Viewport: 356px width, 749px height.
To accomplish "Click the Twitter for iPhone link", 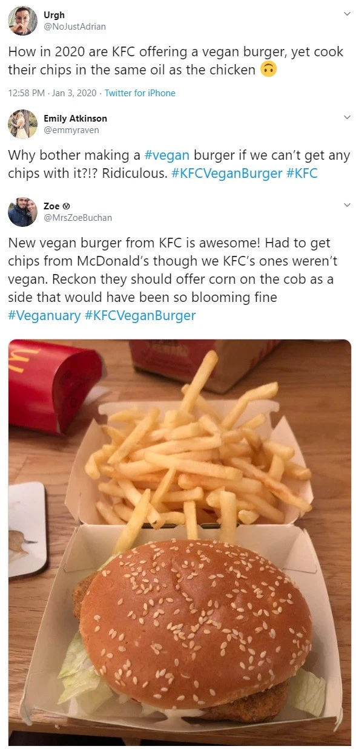I will [140, 93].
